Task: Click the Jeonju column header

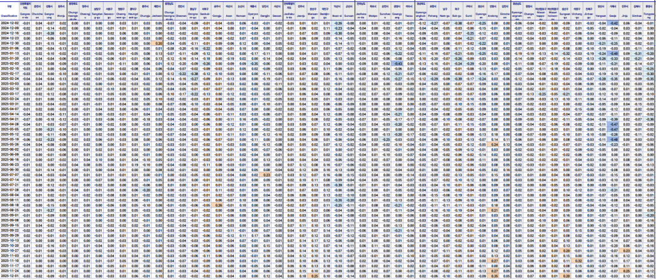Action: click(301, 15)
